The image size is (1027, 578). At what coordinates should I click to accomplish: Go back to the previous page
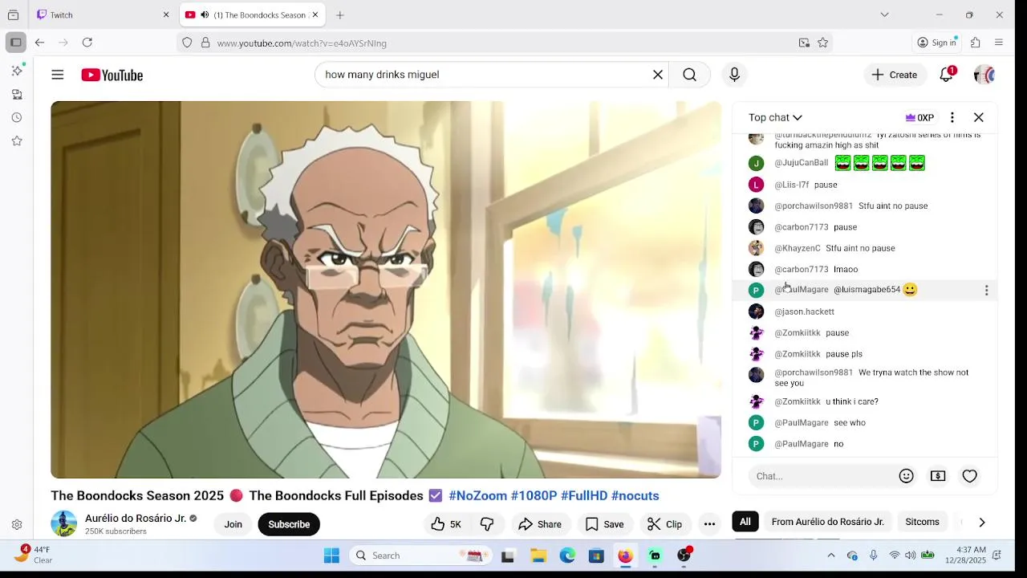pyautogui.click(x=39, y=43)
